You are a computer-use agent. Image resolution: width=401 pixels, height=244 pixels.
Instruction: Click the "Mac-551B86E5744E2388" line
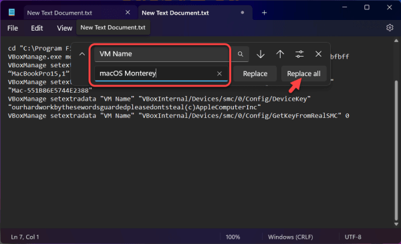[x=50, y=91]
